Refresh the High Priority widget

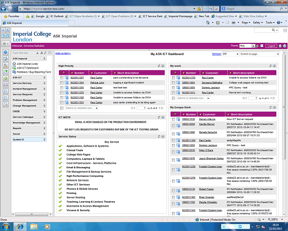click(x=159, y=66)
